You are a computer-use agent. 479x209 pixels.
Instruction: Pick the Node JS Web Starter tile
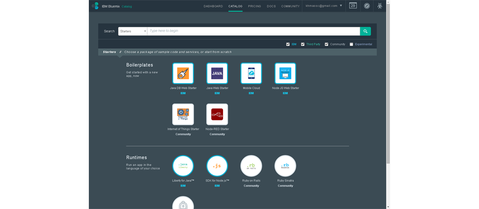[x=285, y=74]
